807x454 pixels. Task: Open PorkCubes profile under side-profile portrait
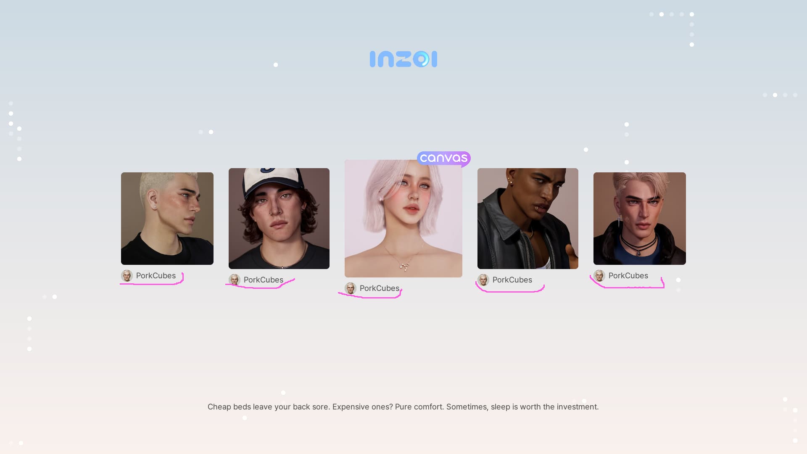point(156,276)
